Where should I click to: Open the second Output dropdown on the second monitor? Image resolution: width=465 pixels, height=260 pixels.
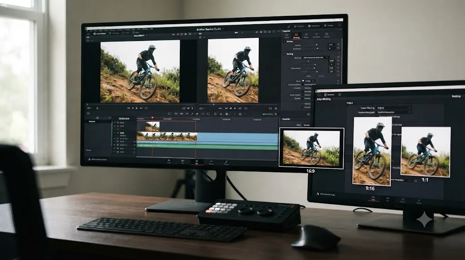(x=394, y=112)
